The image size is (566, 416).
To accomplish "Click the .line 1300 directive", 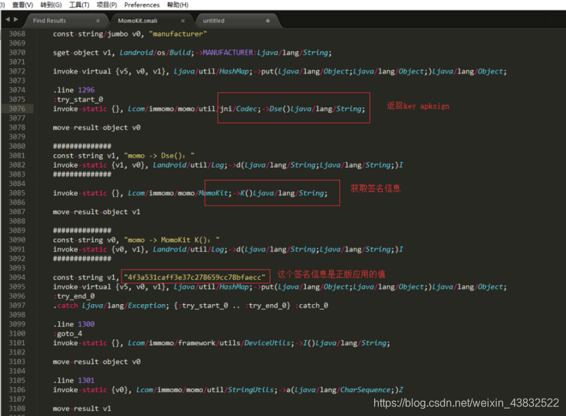I will coord(74,325).
